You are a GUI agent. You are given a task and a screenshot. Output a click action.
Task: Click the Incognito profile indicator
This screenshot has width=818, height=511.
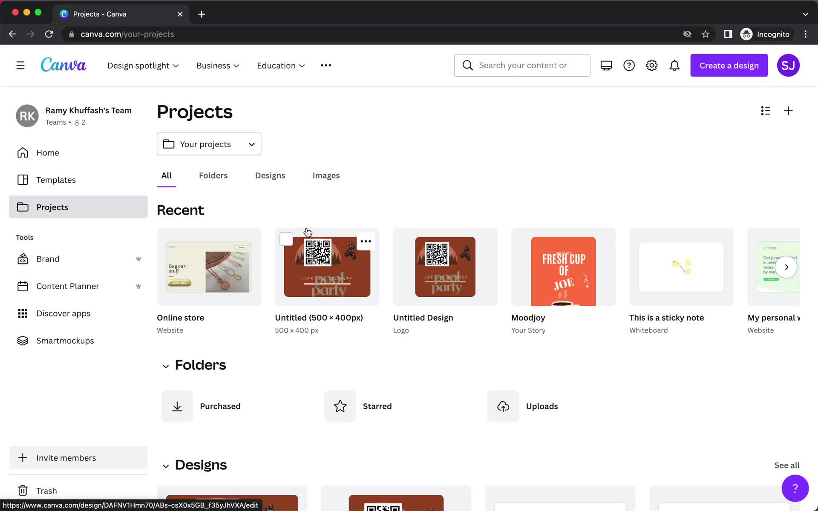point(766,34)
